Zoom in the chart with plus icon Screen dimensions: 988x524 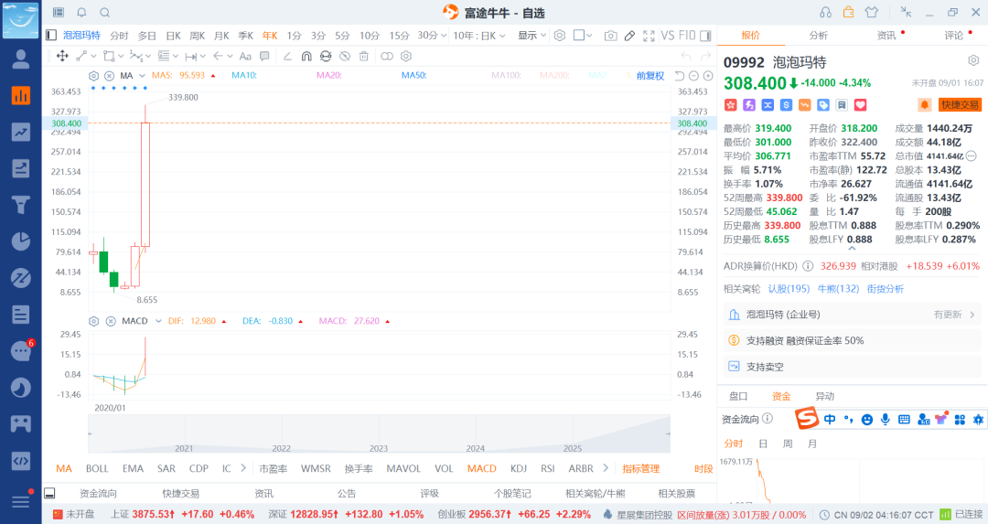tap(708, 76)
